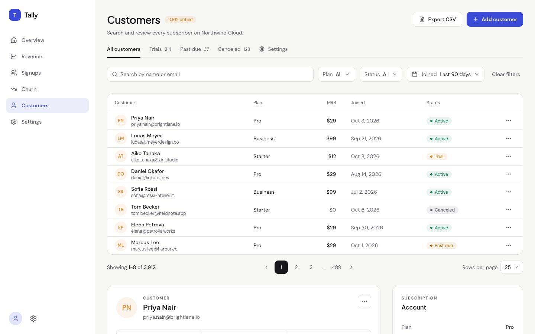Go to next page with right chevron
The image size is (535, 334).
[351, 267]
